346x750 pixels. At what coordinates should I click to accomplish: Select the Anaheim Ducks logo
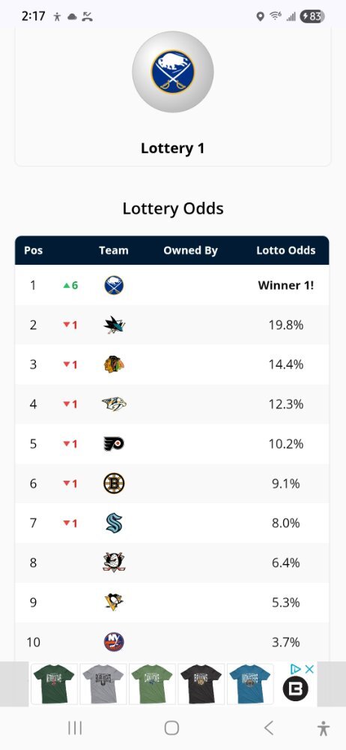(x=114, y=562)
